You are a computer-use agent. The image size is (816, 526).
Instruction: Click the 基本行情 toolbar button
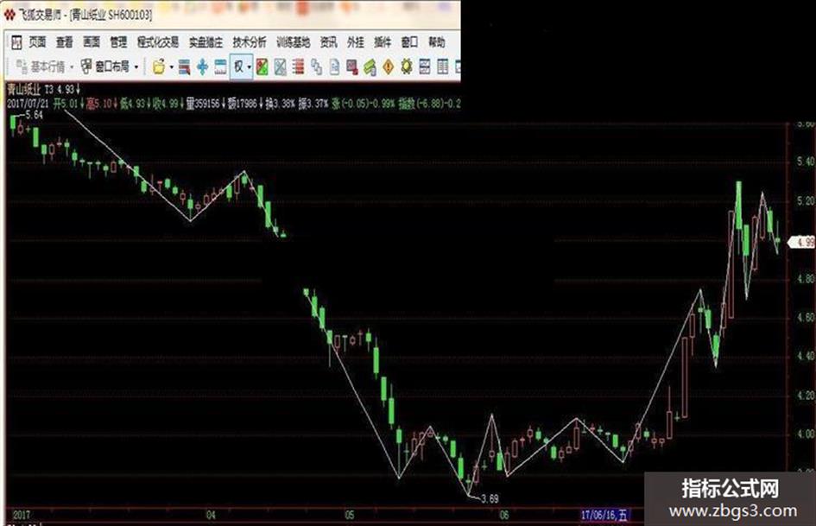(x=41, y=67)
